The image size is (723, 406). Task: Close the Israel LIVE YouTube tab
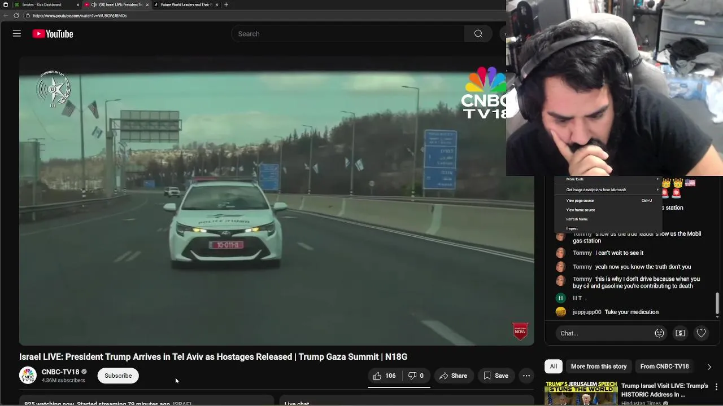point(147,5)
